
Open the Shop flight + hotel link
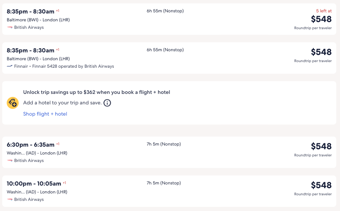pos(45,114)
